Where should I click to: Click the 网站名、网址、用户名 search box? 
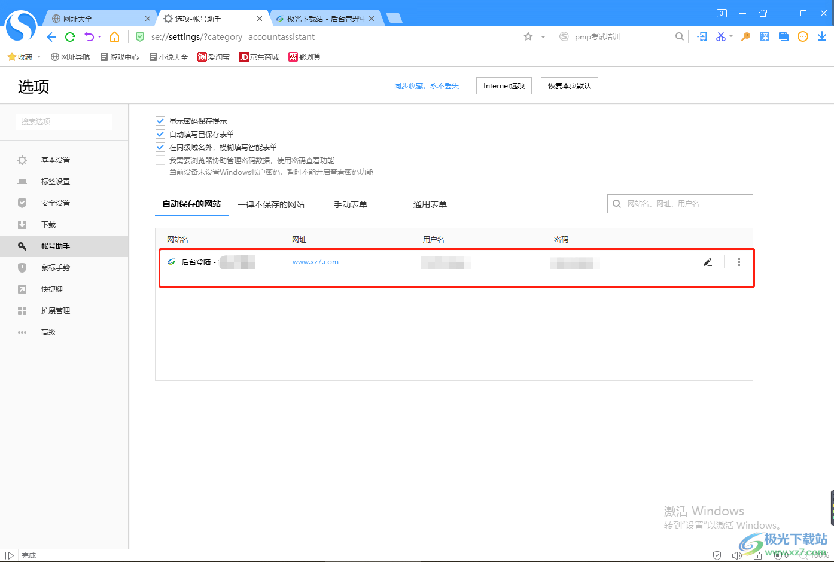point(680,204)
